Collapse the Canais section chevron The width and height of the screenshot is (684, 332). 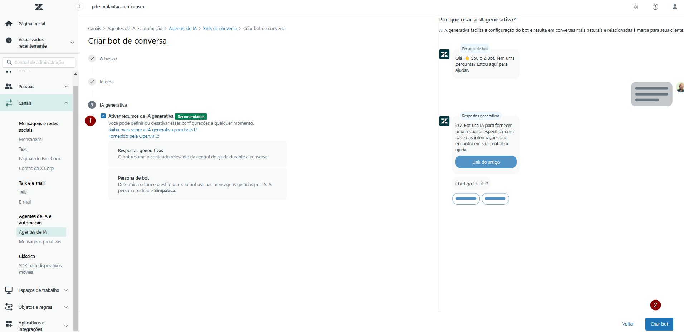66,103
